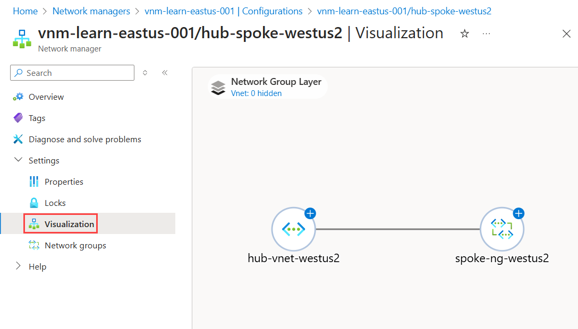Click the network manager icon beside the page title
This screenshot has height=329, width=578.
click(x=21, y=39)
